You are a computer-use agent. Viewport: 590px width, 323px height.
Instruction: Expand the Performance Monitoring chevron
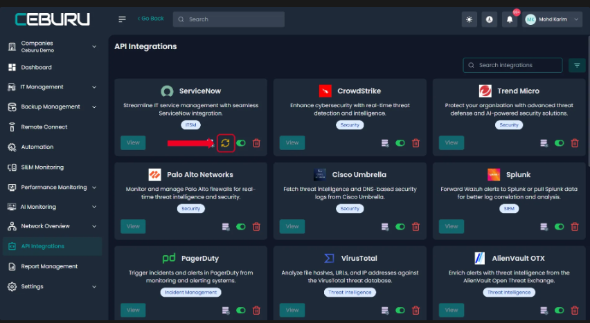(94, 187)
